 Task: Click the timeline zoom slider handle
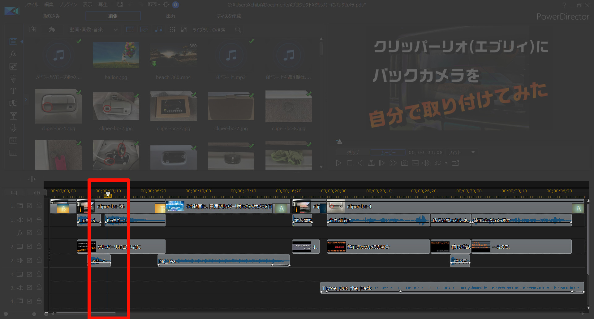pyautogui.click(x=34, y=314)
